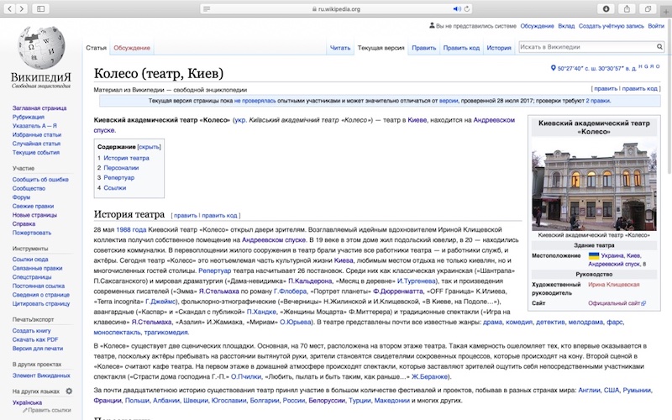
Task: Open 'Элемент Викиданных' link
Action: pyautogui.click(x=41, y=375)
